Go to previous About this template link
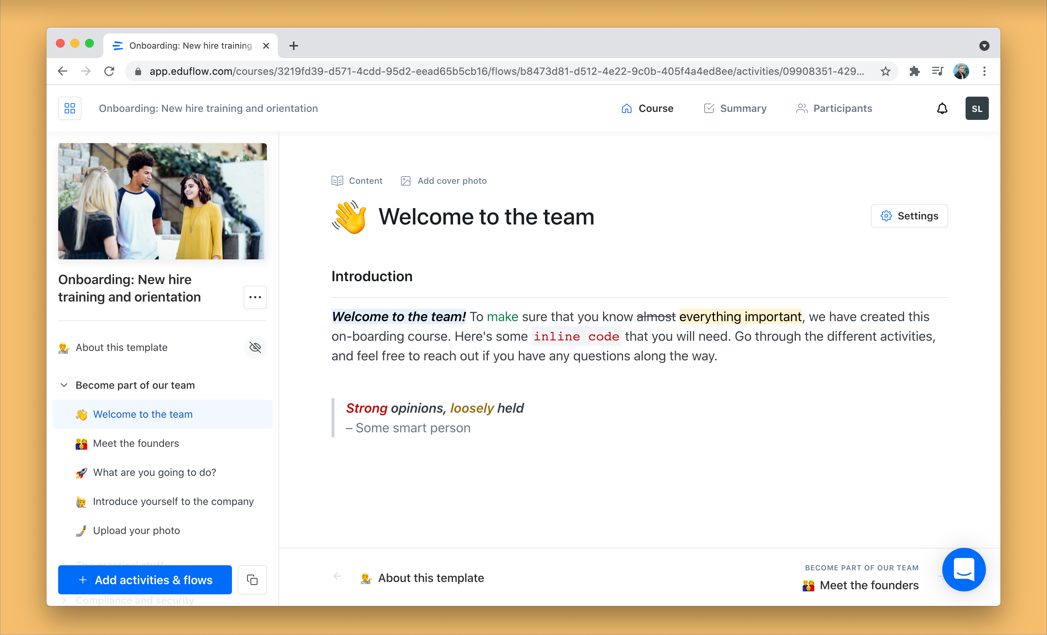1047x635 pixels. [x=422, y=578]
